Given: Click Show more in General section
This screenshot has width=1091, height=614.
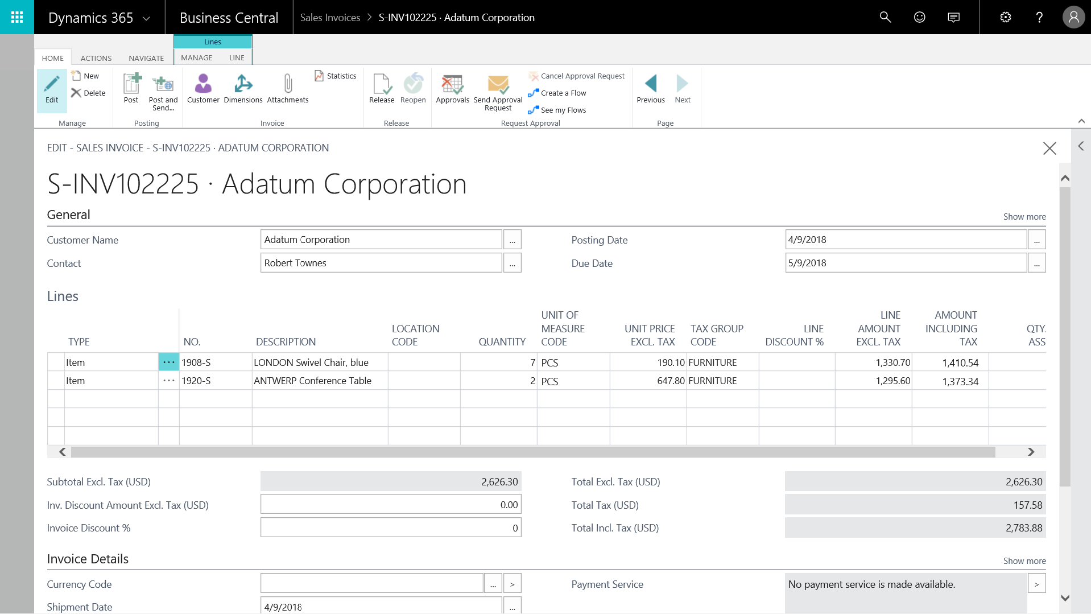Looking at the screenshot, I should click(1024, 217).
